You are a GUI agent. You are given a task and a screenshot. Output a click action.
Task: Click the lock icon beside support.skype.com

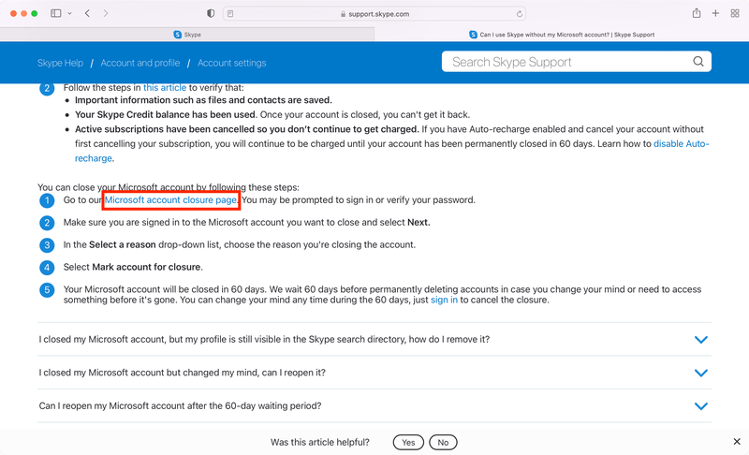[x=343, y=14]
